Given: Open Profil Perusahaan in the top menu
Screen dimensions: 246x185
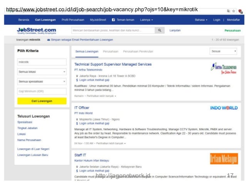Looking at the screenshot, I should [73, 20].
